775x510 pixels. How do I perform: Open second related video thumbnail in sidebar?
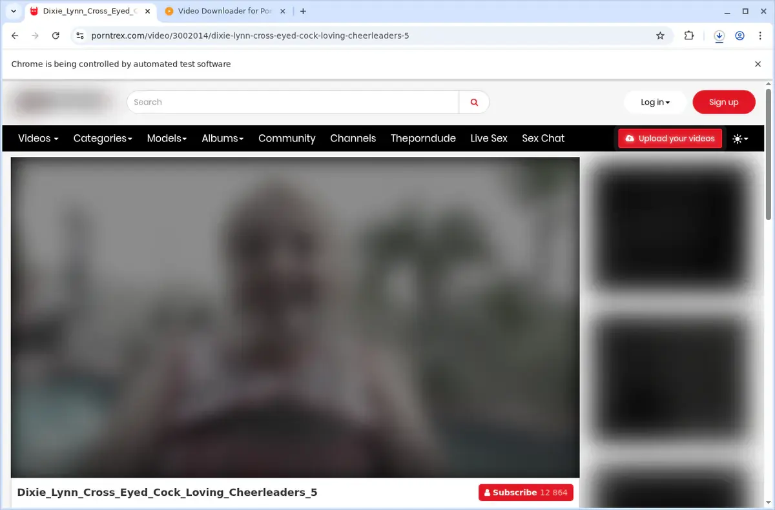click(x=672, y=380)
